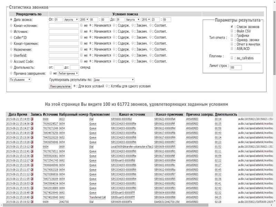Viewport: 276px width, 207px height.
Task: Open recording icon for 15:13:12 call row
Action: 32,147
